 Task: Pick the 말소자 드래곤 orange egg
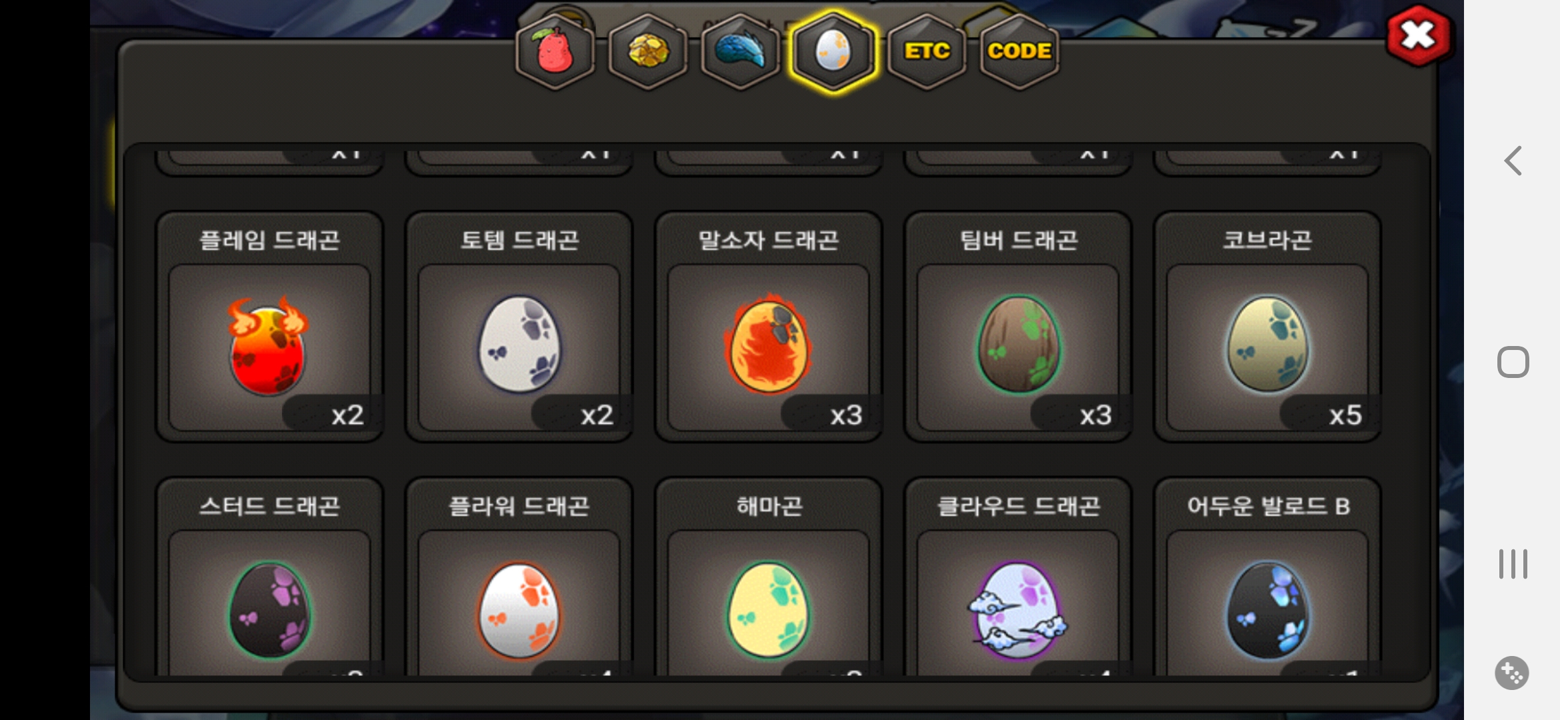click(769, 327)
